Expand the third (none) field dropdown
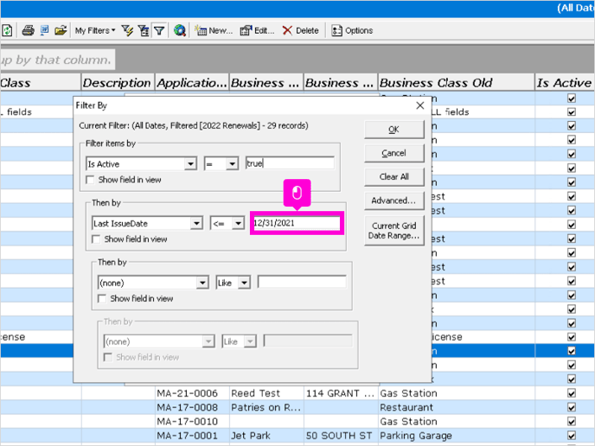Viewport: 595px width, 446px height. pos(202,283)
